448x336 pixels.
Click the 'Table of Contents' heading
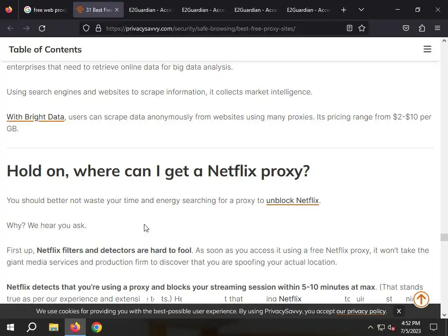pyautogui.click(x=45, y=49)
